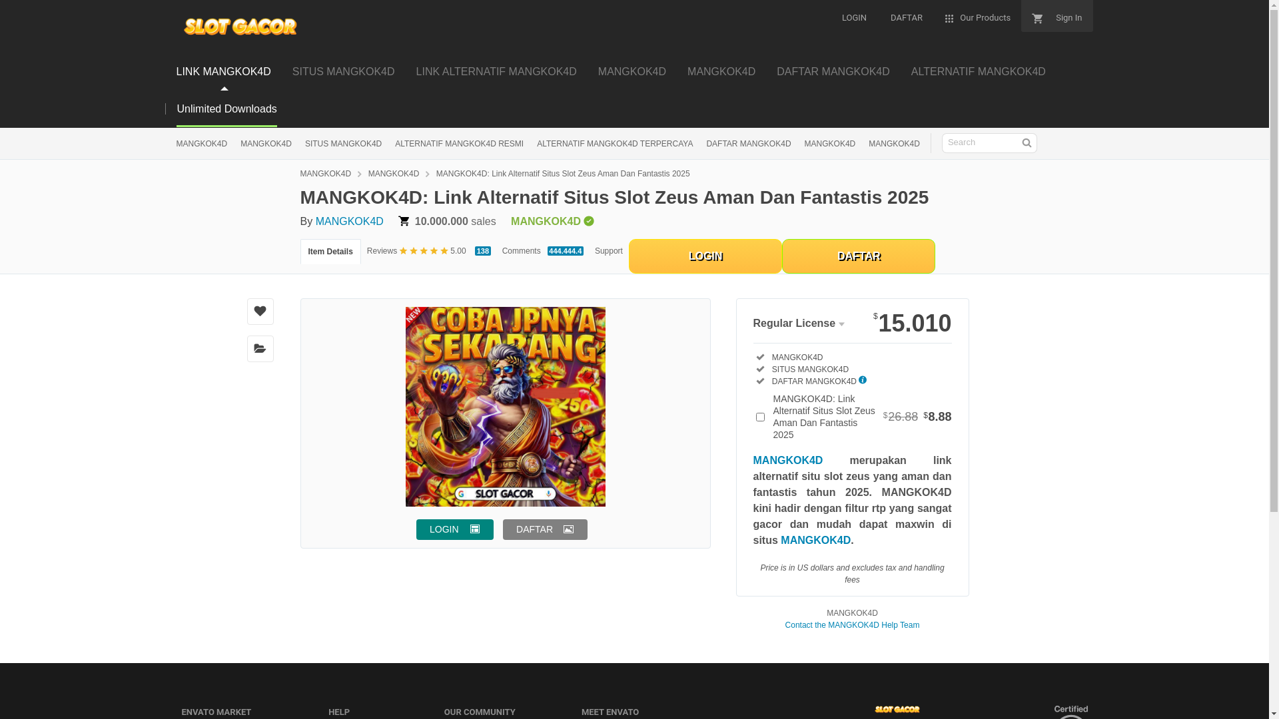1279x719 pixels.
Task: Click the add to collection folder icon
Action: [260, 349]
